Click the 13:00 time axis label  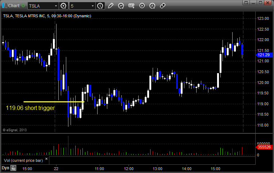pos(158,169)
